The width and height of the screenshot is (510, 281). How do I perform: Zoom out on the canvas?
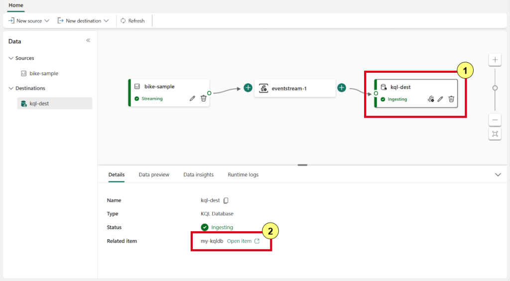[x=495, y=120]
